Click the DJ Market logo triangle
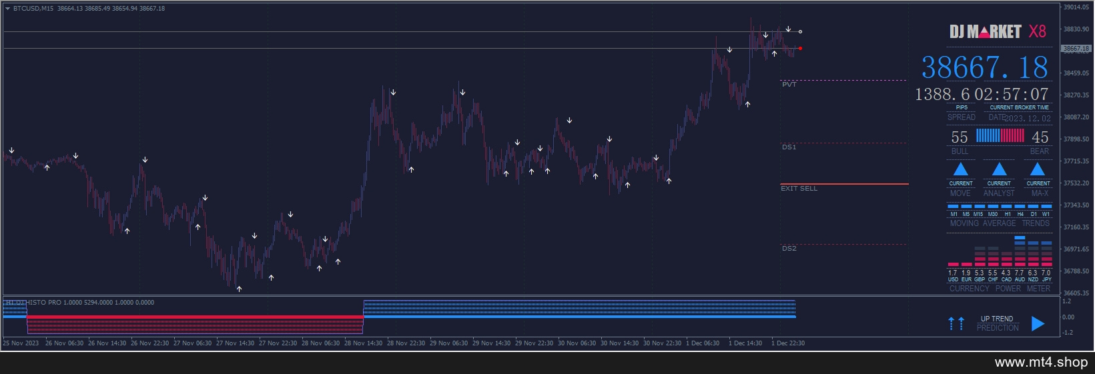This screenshot has height=374, width=1095. [984, 32]
